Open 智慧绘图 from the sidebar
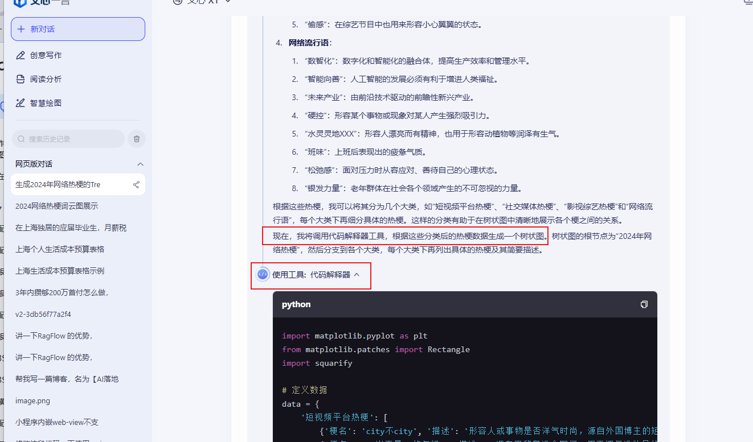 click(x=46, y=103)
